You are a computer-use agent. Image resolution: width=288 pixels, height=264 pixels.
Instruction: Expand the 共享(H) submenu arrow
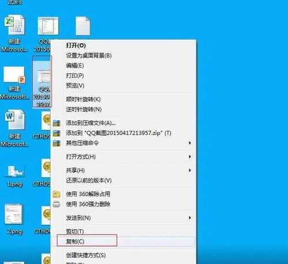pos(190,171)
